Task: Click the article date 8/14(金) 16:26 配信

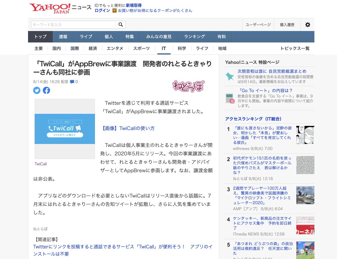Action: click(x=51, y=82)
